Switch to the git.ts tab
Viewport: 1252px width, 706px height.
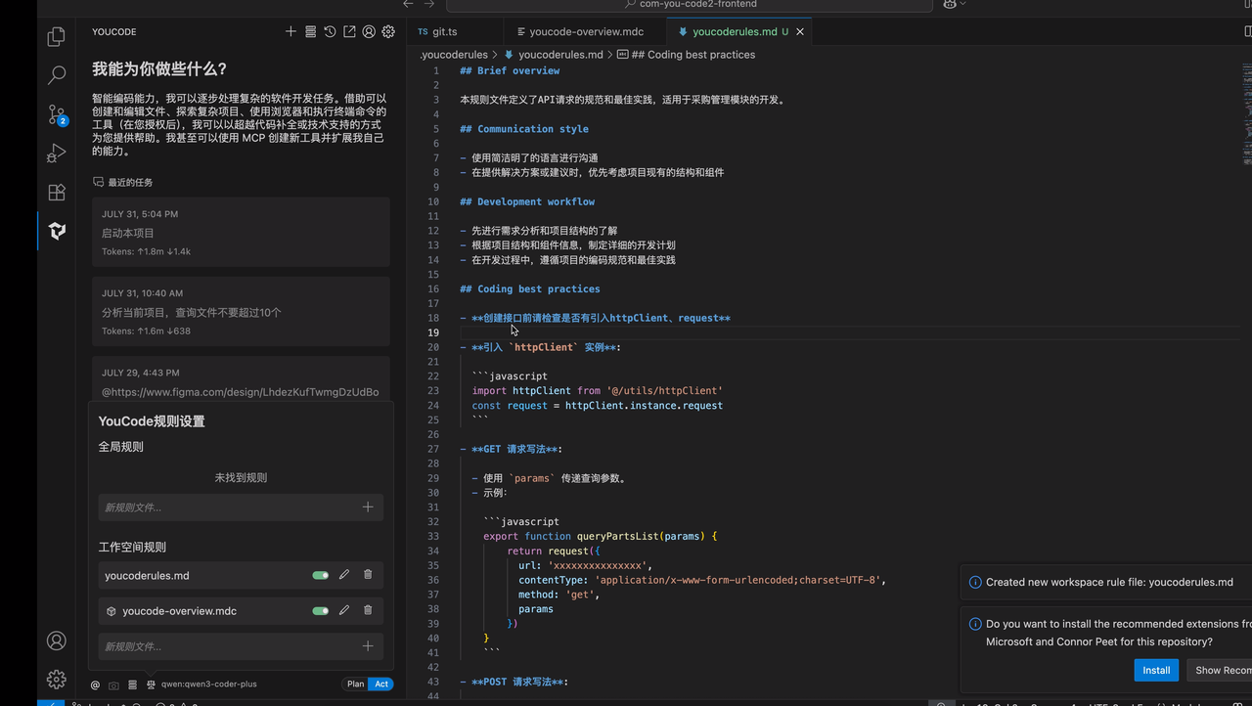point(444,31)
